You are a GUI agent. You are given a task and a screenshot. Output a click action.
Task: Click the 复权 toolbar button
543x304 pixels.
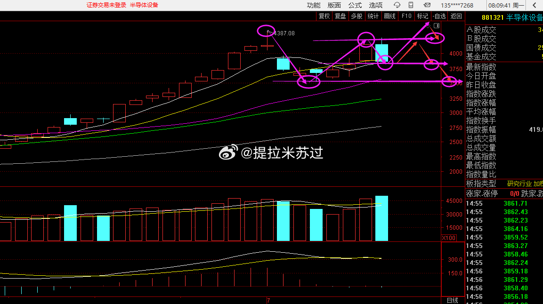[324, 16]
